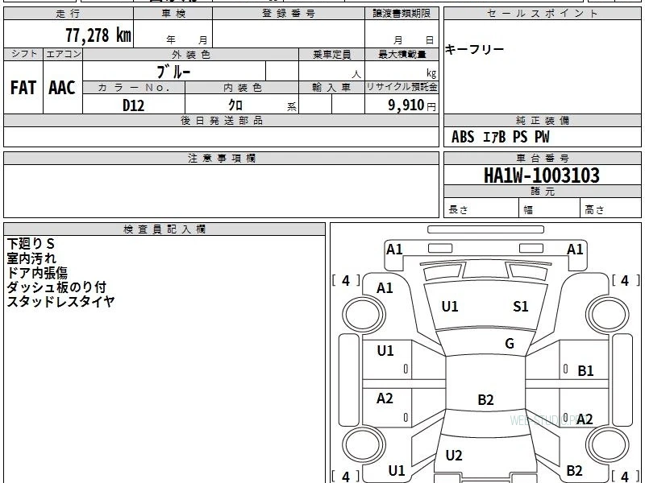645x483 pixels.
Task: Click the 譲渡書類期限 header
Action: 402,14
